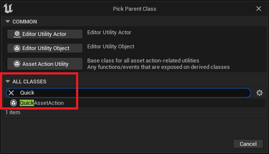Choose Editor Utility Object label text
Screen dimensions: 269x154
pyautogui.click(x=46, y=48)
